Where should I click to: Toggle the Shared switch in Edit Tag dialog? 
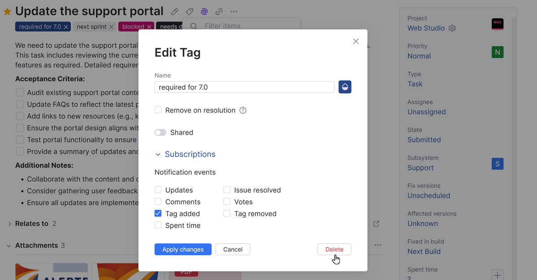pyautogui.click(x=160, y=132)
